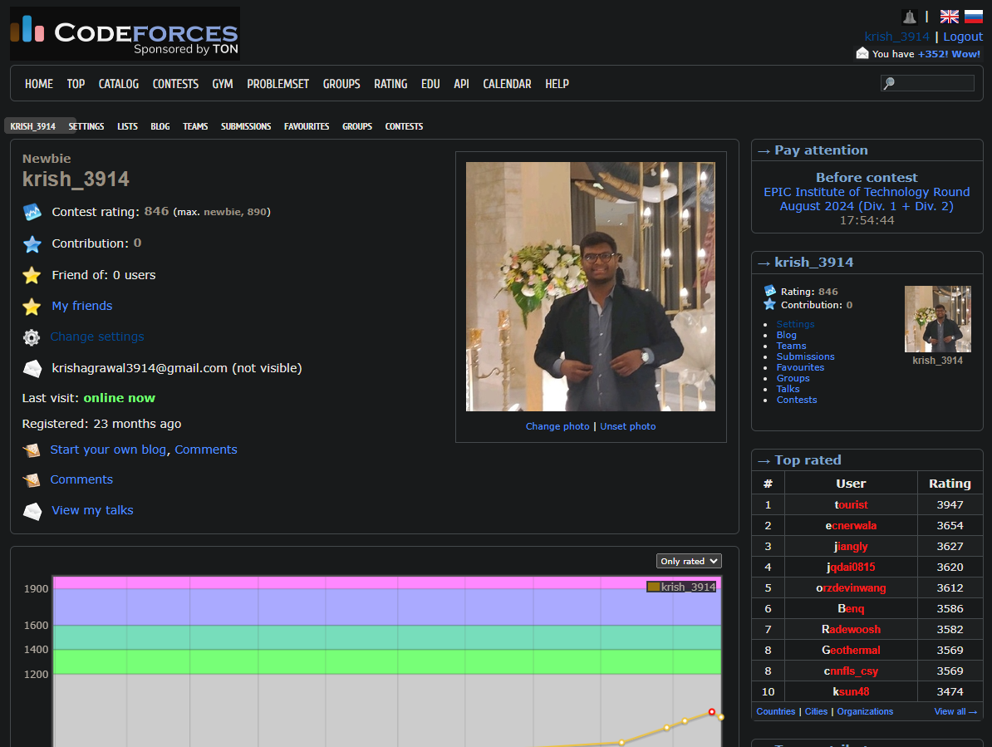Click the yellow star beside 'Friend of'
The height and width of the screenshot is (747, 992).
pos(32,275)
